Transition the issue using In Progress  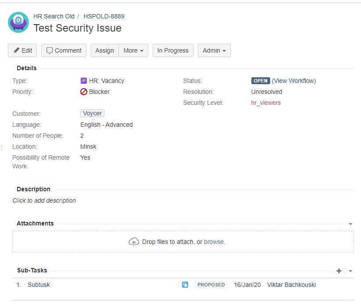click(172, 50)
